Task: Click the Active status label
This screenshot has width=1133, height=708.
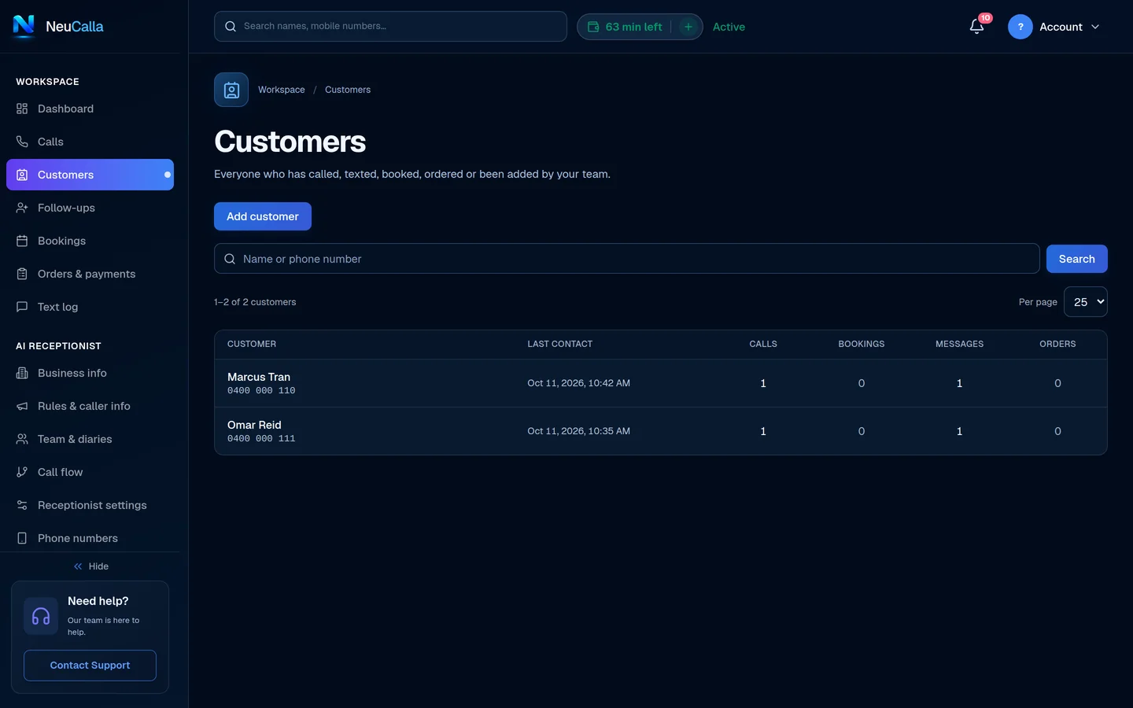Action: [x=729, y=27]
